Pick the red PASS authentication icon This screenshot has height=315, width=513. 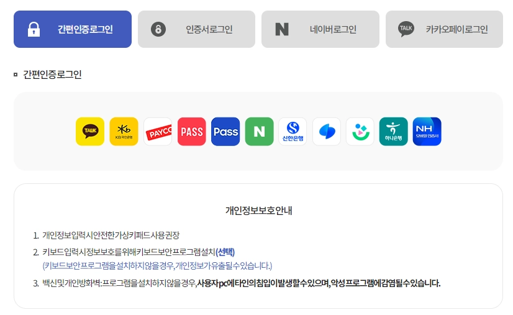(192, 131)
